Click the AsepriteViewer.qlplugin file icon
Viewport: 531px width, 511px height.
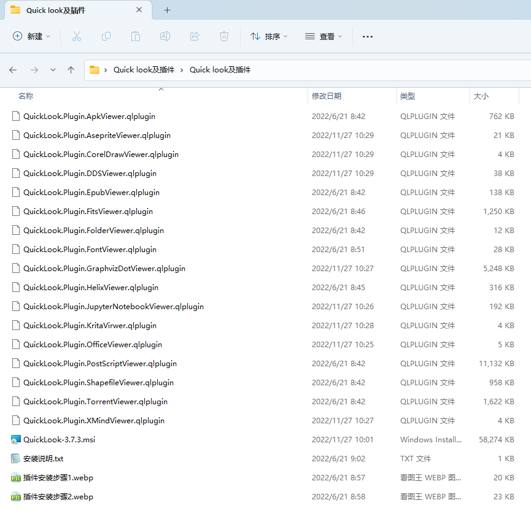click(15, 135)
